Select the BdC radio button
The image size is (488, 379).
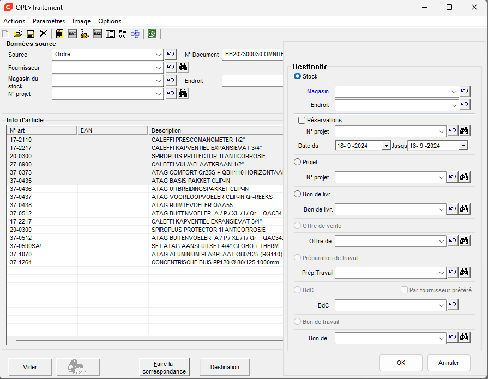tap(298, 290)
